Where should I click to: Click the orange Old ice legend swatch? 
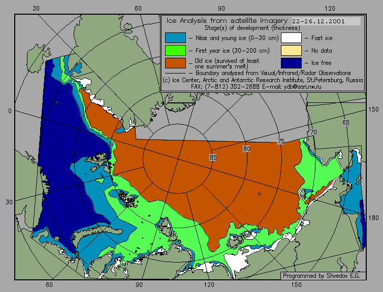(175, 63)
